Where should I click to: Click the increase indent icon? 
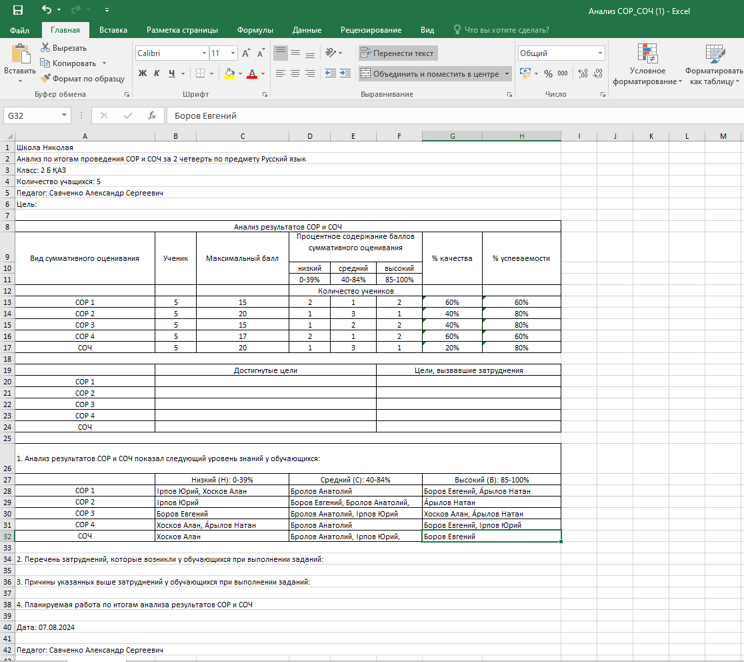[345, 73]
